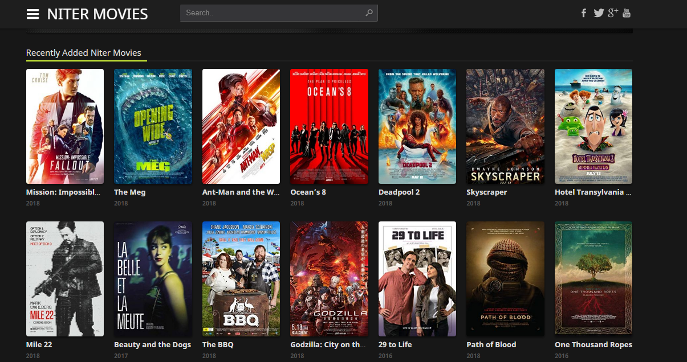This screenshot has height=362, width=687.
Task: Click the Skyscraper title link
Action: (487, 192)
